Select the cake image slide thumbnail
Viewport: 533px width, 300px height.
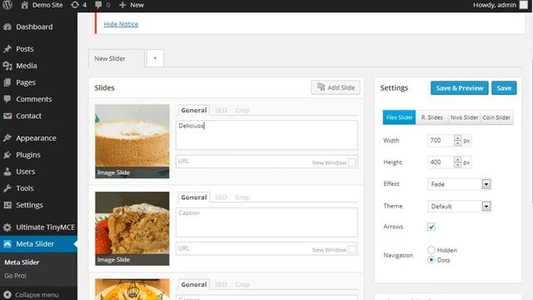pos(132,141)
